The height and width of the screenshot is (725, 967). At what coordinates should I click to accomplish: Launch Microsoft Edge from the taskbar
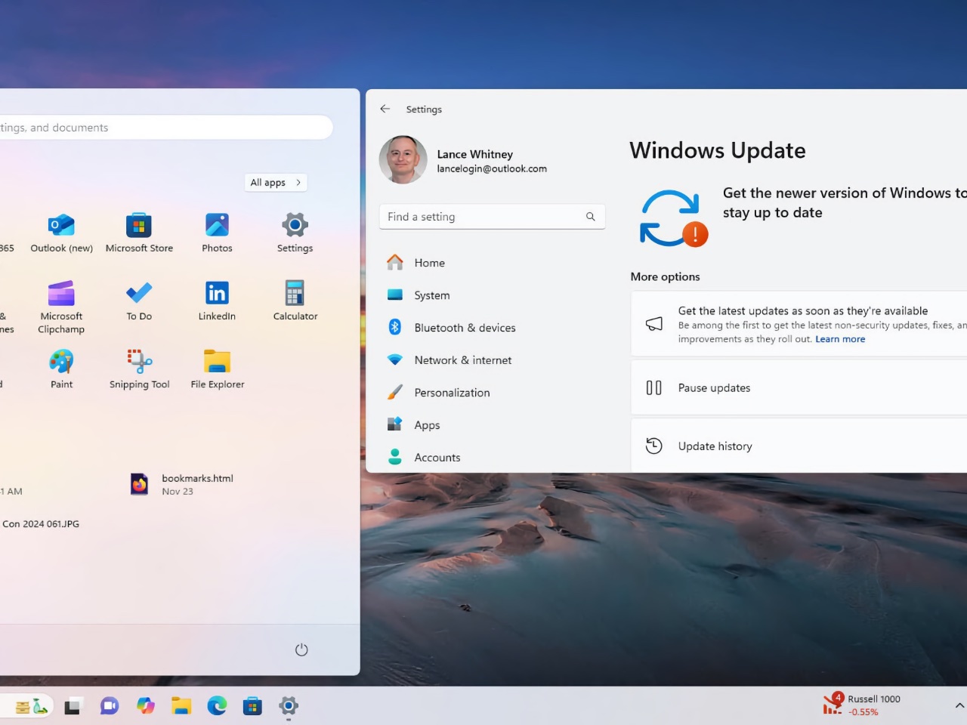(217, 705)
